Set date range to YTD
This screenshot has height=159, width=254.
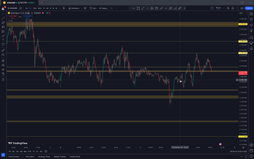pos(29,152)
